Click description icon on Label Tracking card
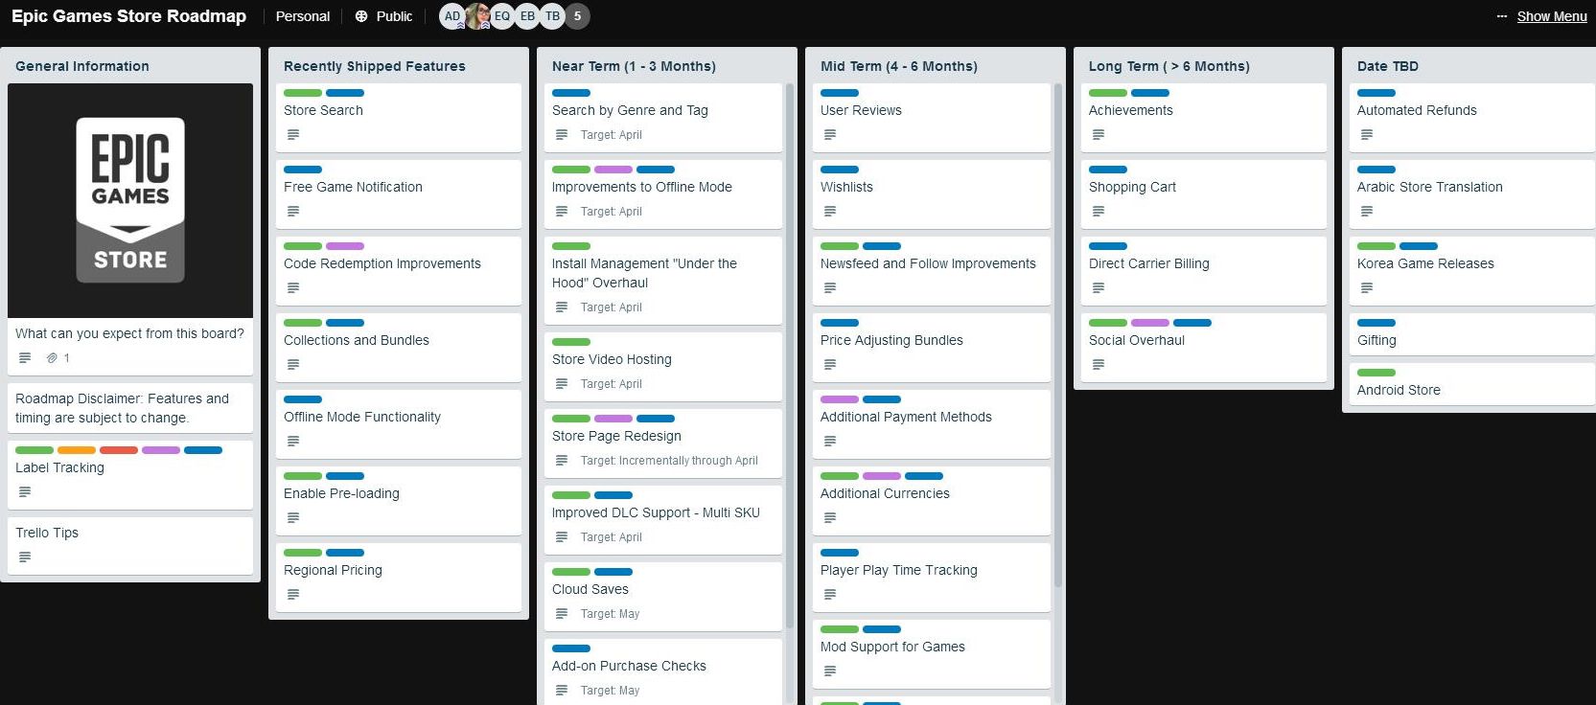The height and width of the screenshot is (705, 1596). coord(25,492)
